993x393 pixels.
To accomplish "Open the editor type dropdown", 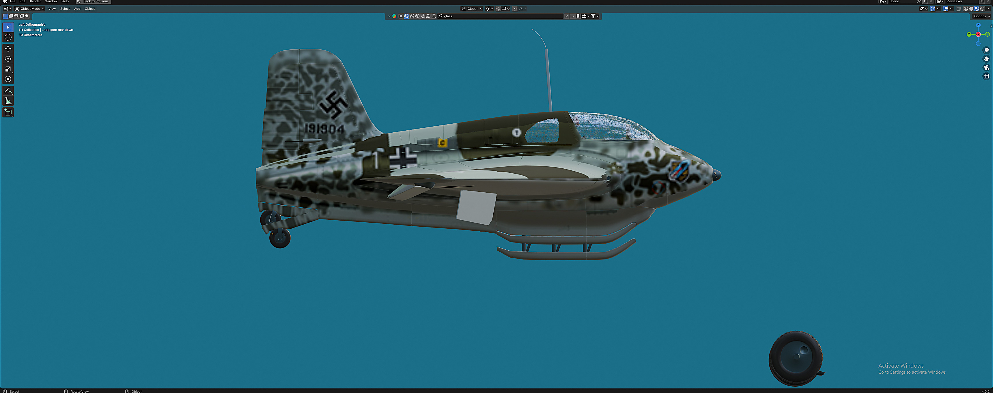I will point(7,8).
